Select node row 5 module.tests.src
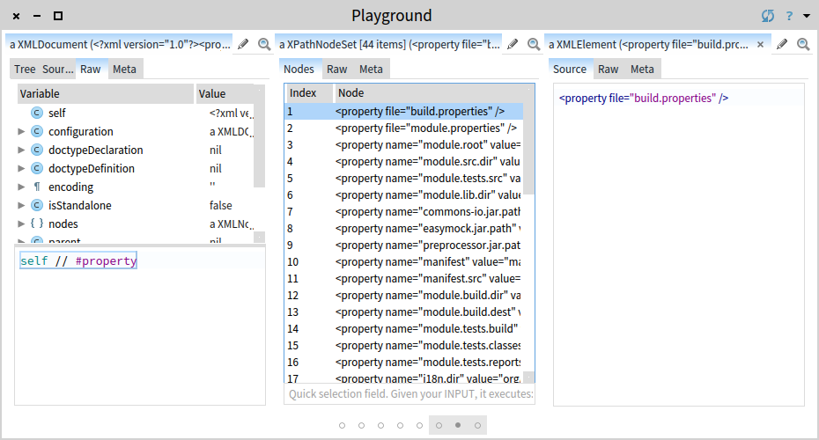This screenshot has height=440, width=819. 403,179
